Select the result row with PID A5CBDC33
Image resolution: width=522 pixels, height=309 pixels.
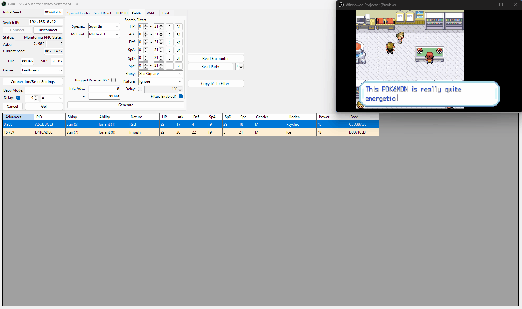tap(191, 124)
